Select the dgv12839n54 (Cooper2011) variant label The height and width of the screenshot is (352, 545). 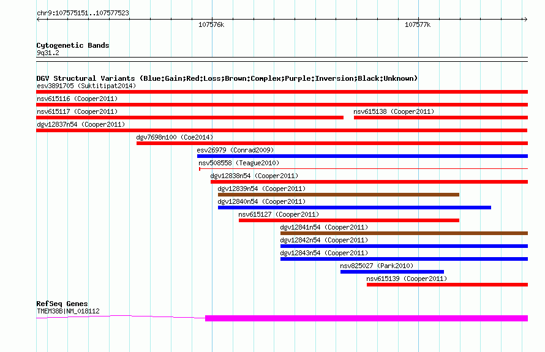click(x=261, y=189)
